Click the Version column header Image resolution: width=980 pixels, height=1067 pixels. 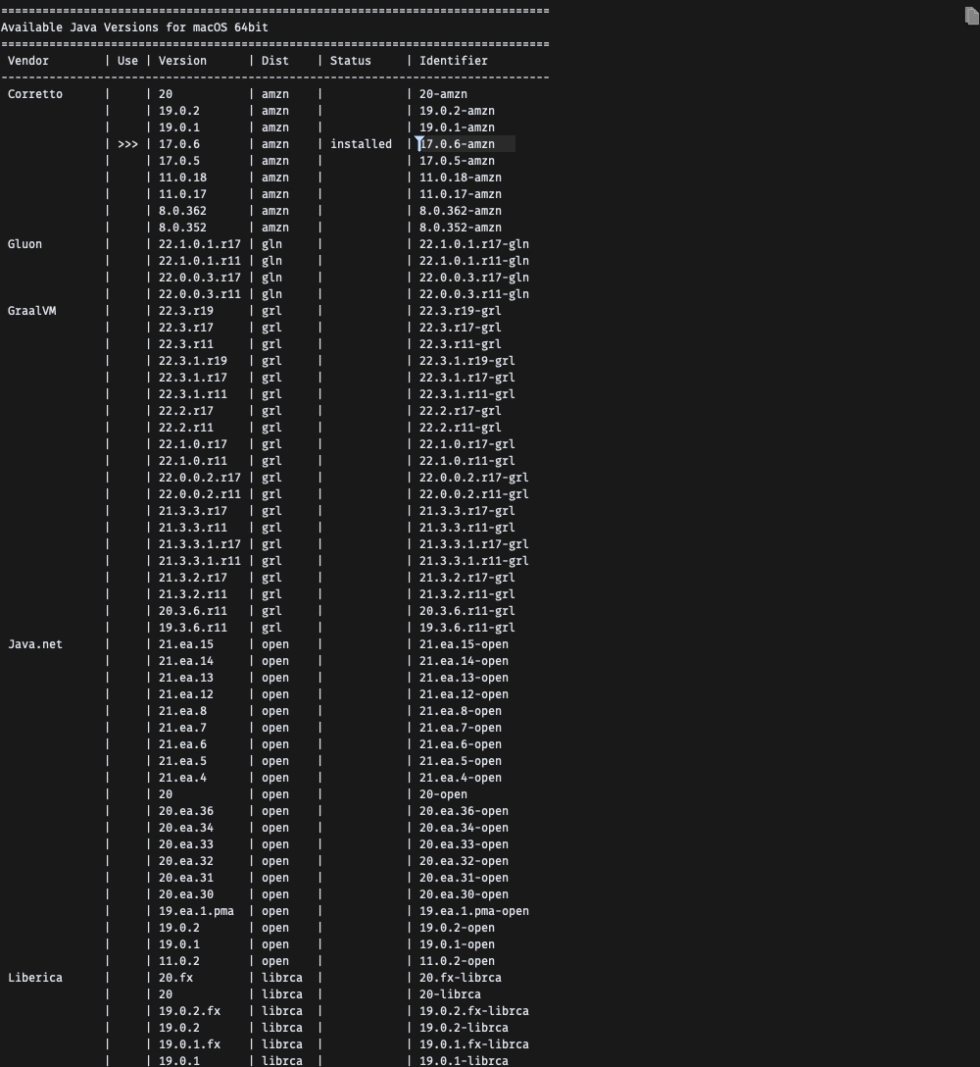[x=182, y=61]
